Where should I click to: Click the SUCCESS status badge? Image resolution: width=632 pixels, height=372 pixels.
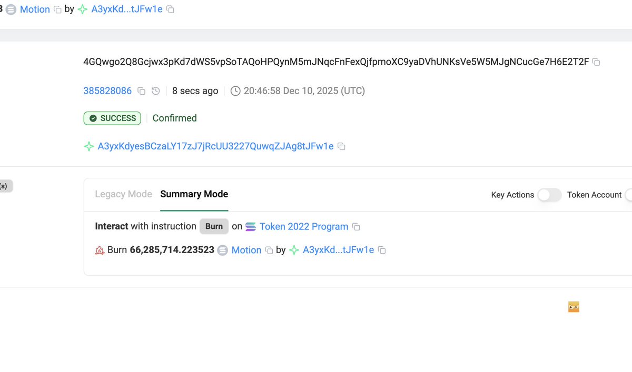(112, 118)
